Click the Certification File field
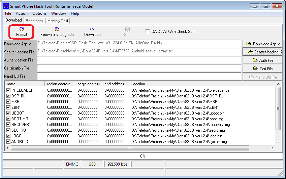Screen dimensions: 286x179 (139, 68)
